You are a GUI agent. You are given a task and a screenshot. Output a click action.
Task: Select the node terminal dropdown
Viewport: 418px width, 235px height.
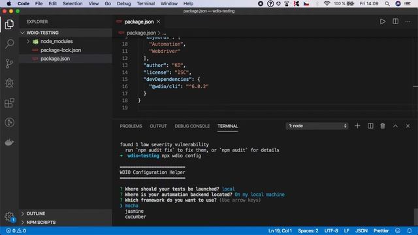[x=317, y=126]
